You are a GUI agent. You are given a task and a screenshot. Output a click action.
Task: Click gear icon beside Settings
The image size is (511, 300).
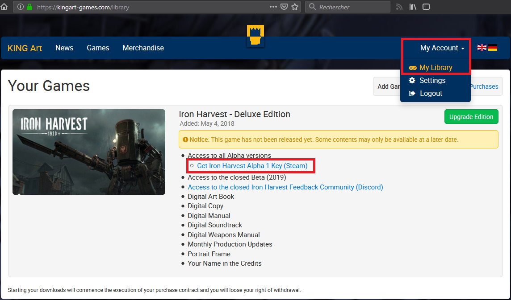tap(412, 80)
